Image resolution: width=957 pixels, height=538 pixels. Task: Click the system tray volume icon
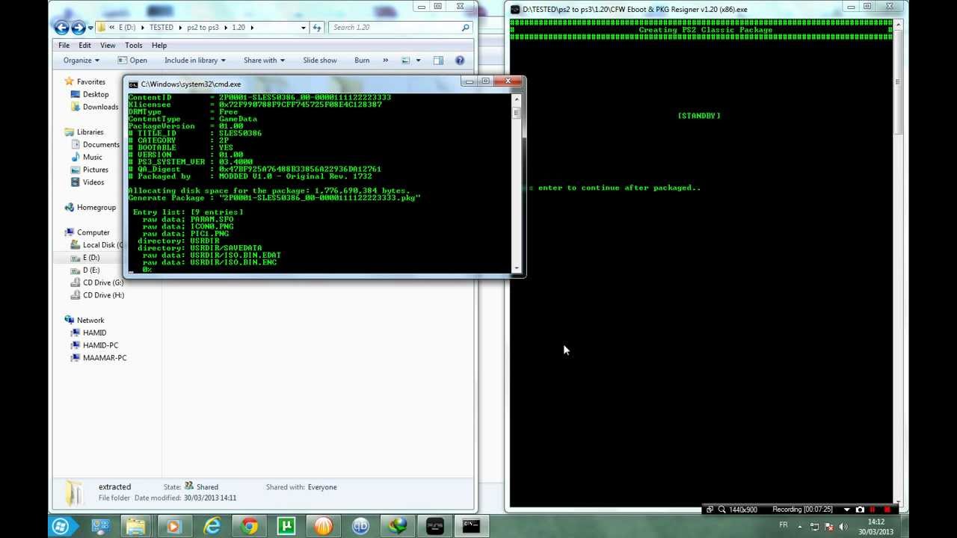(x=844, y=527)
